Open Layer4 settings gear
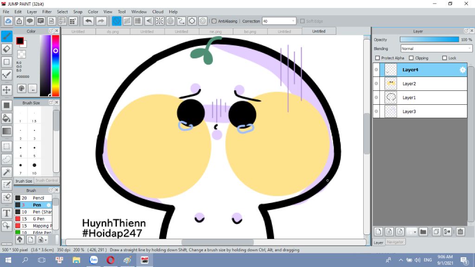Image resolution: width=475 pixels, height=267 pixels. click(462, 70)
